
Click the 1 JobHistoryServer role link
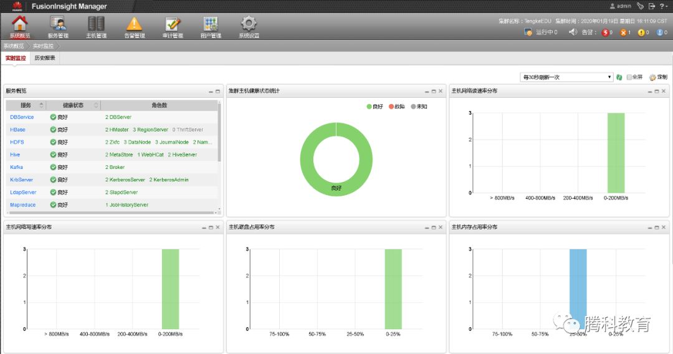point(127,205)
